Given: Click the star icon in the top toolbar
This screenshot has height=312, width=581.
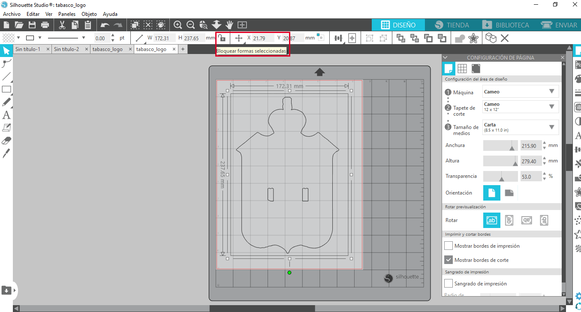Looking at the screenshot, I should tap(473, 38).
